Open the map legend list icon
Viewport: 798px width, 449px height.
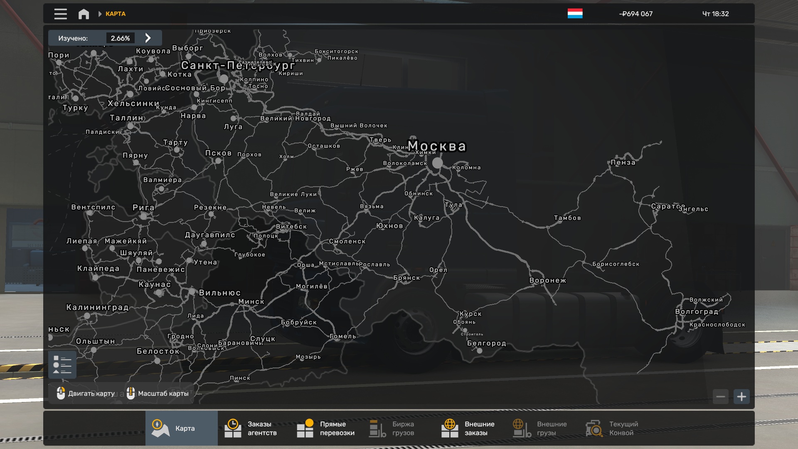coord(62,365)
